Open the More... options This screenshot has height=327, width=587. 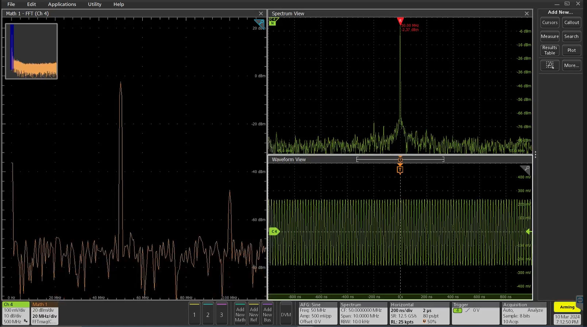pos(571,66)
